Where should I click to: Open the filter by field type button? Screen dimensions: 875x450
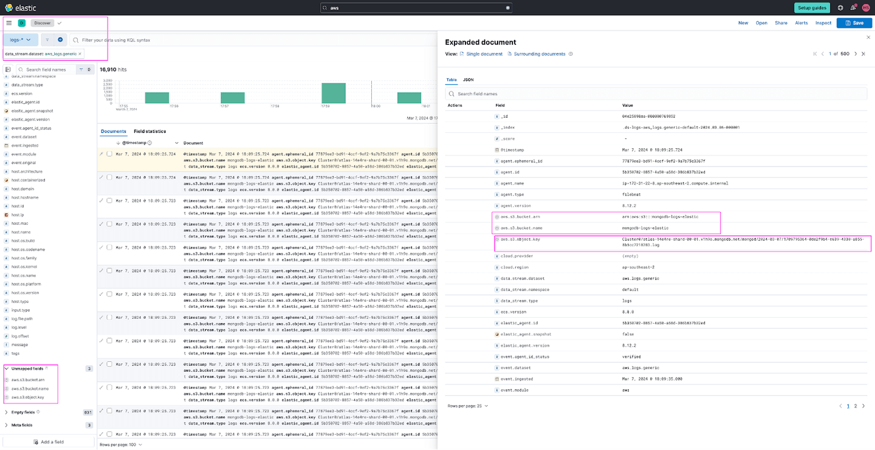pyautogui.click(x=84, y=69)
